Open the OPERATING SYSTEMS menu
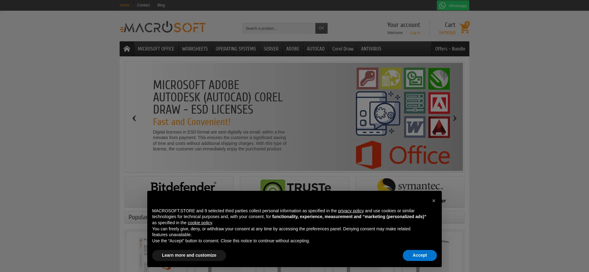Viewport: 589px width, 272px height. tap(236, 49)
